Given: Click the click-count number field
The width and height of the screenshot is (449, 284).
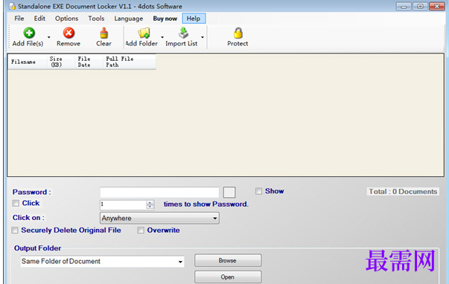Looking at the screenshot, I should tap(123, 204).
